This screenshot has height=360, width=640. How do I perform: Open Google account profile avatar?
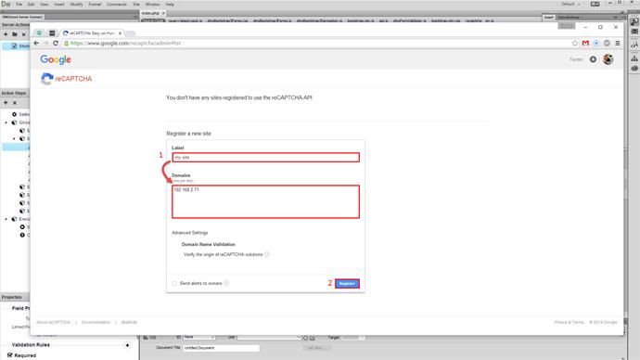608,59
